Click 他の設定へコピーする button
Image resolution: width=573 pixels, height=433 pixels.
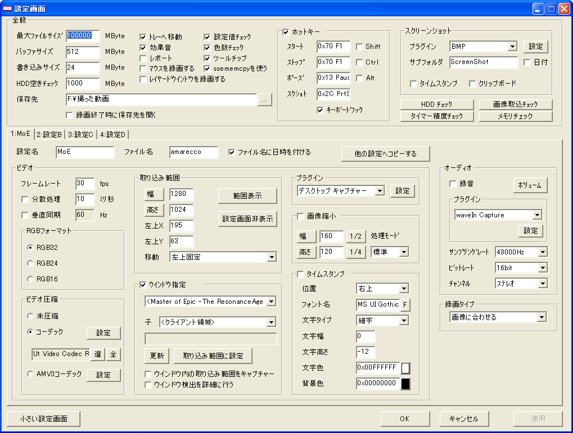386,154
